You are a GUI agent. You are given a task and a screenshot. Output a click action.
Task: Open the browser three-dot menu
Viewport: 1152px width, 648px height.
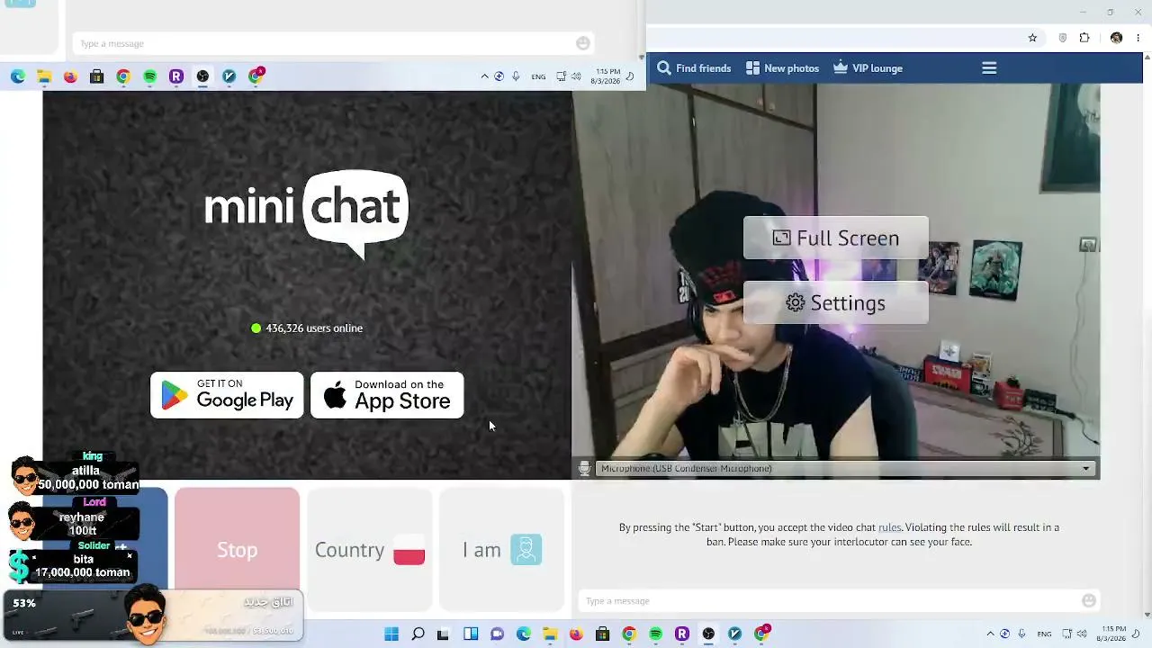point(1138,38)
